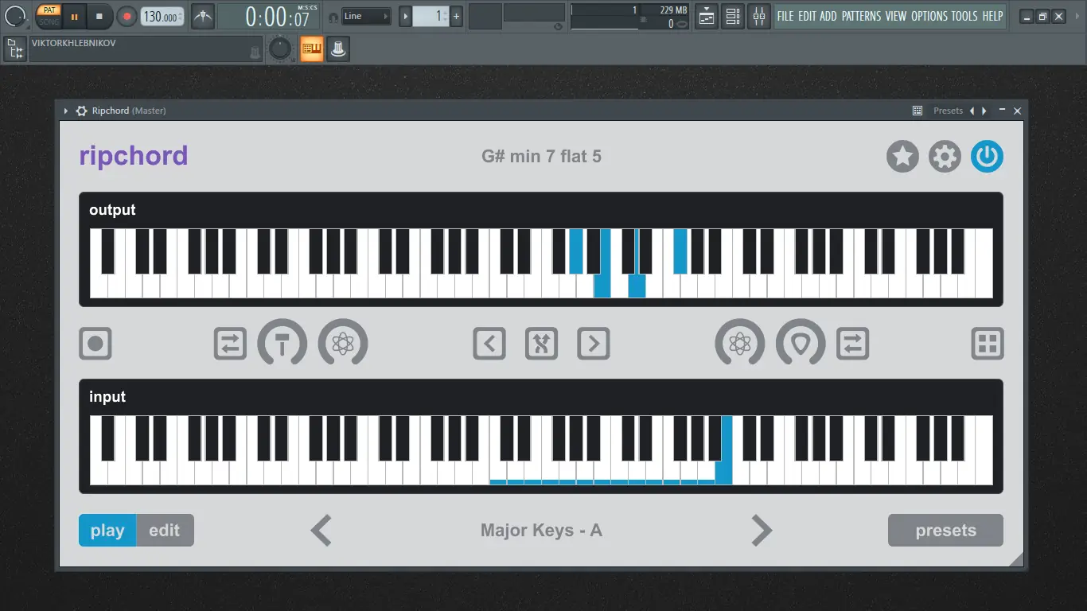Open the mixer icon

[x=759, y=16]
